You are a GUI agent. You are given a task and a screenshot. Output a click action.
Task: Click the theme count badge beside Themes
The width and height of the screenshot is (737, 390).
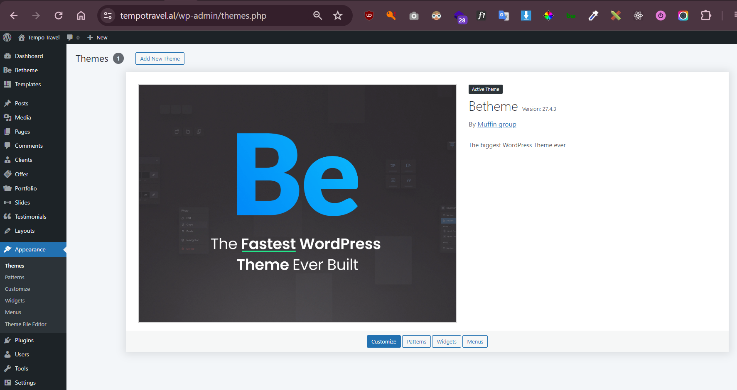118,58
